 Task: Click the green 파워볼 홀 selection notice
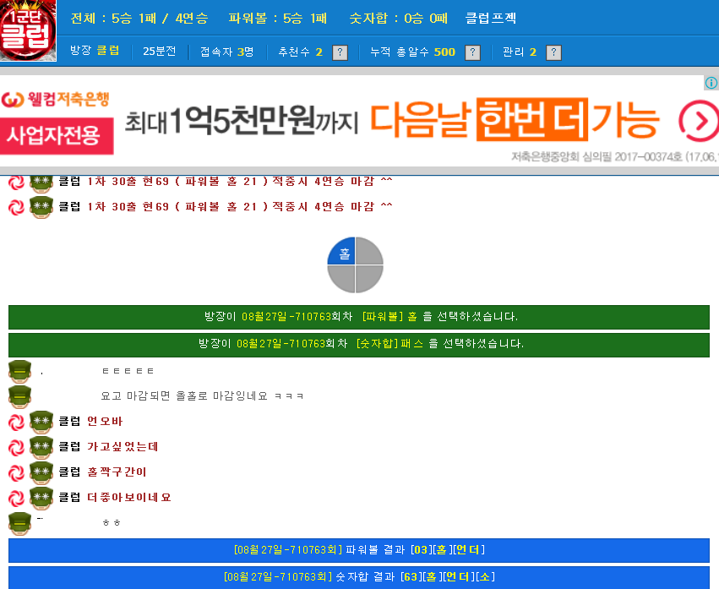[x=359, y=317]
